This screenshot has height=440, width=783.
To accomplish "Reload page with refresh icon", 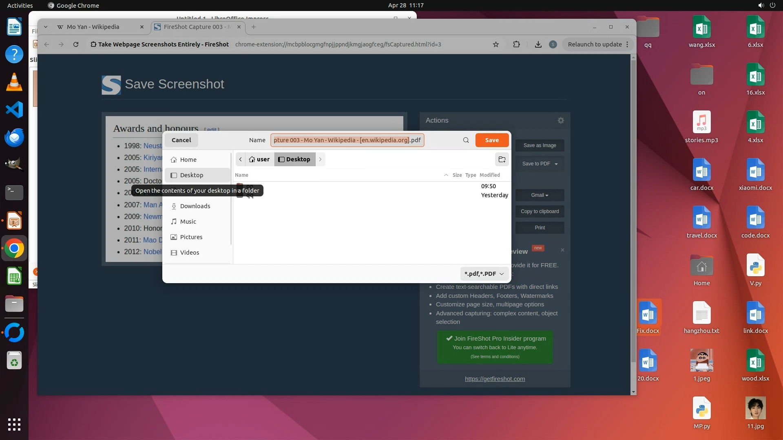I will tap(76, 44).
